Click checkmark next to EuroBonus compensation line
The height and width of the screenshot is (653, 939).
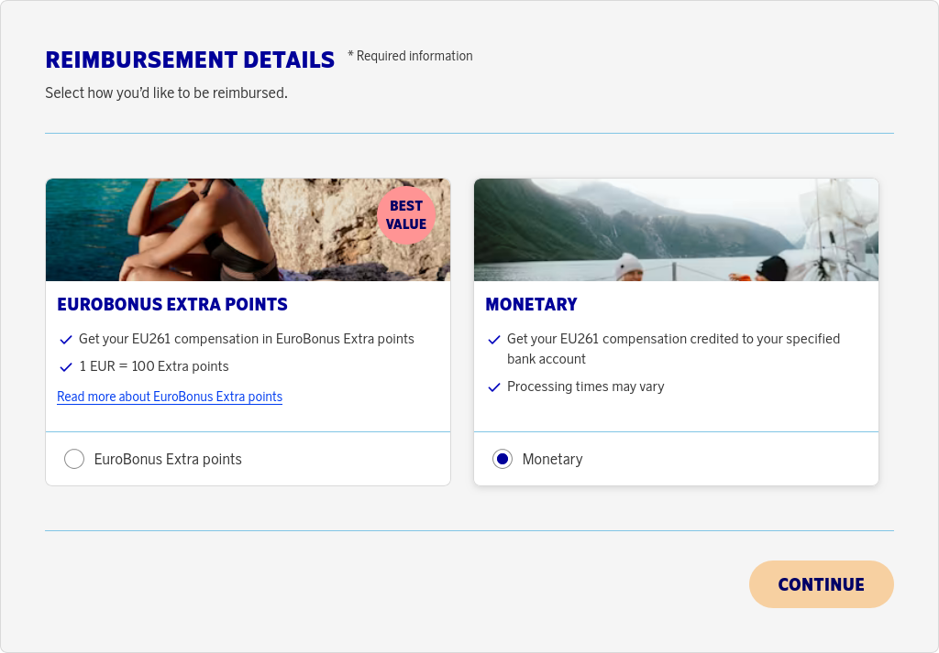pos(66,340)
